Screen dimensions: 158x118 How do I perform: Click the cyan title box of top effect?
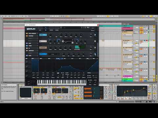43,35
